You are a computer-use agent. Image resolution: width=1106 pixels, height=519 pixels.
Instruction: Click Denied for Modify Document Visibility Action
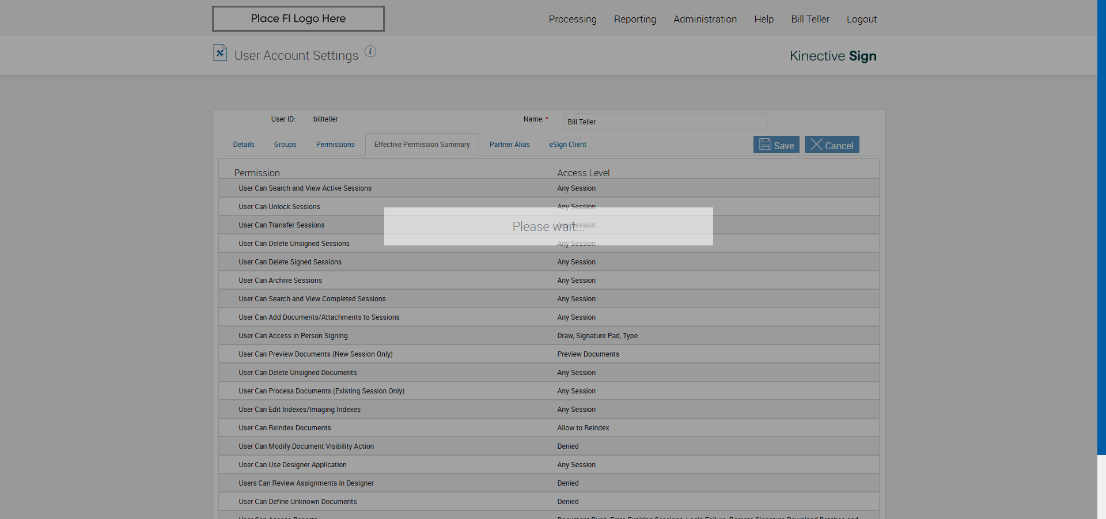tap(568, 446)
